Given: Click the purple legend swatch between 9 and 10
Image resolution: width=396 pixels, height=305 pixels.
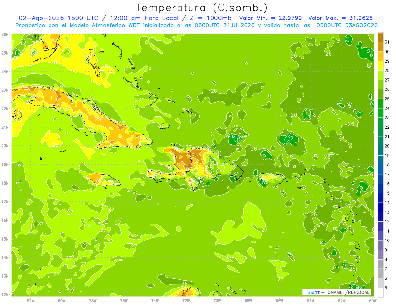Looking at the screenshot, I should click(x=381, y=245).
